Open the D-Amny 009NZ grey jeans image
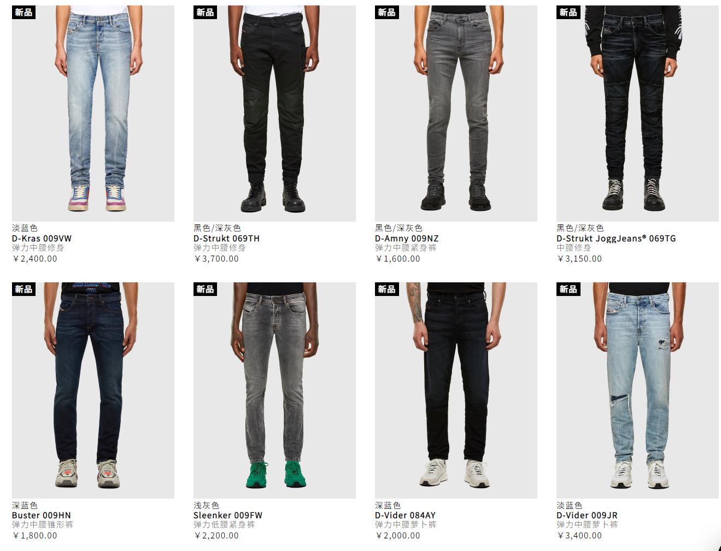The width and height of the screenshot is (721, 551). pos(456,114)
